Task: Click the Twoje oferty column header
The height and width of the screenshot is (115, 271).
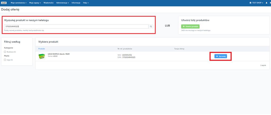Action: (179, 49)
